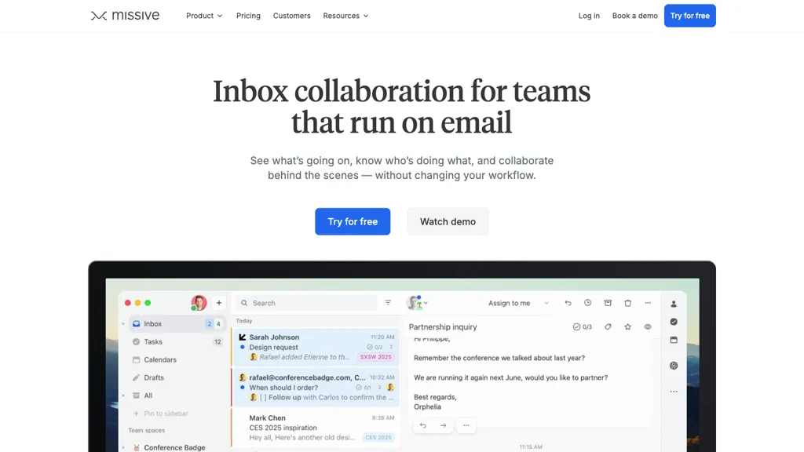804x452 pixels.
Task: Open the calendar icon in right rail
Action: pos(674,340)
